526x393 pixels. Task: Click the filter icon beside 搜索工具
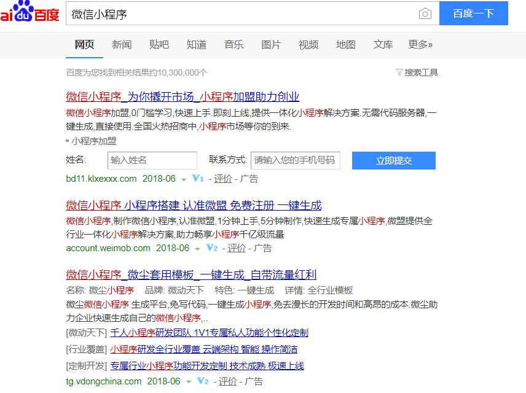(x=399, y=72)
